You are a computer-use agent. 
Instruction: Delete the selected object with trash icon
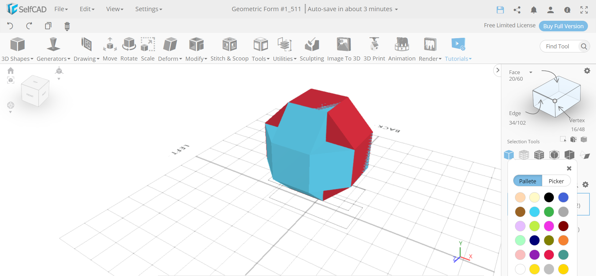(x=67, y=26)
